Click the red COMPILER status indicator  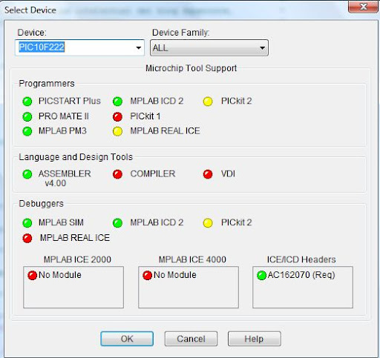pos(117,174)
